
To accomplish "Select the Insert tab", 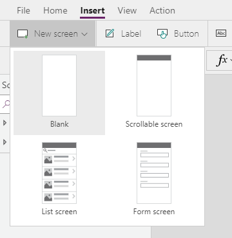I will (x=92, y=10).
